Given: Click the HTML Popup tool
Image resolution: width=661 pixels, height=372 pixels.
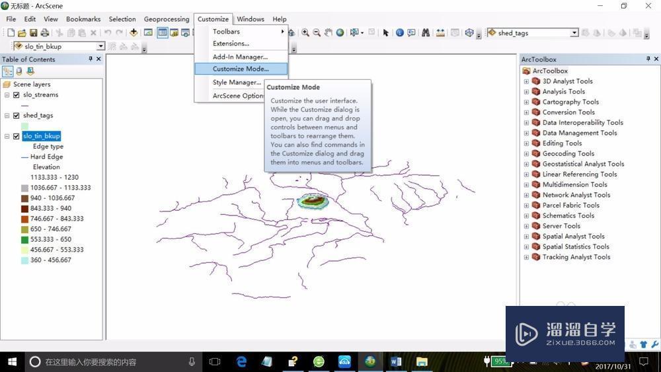Looking at the screenshot, I should tap(411, 32).
